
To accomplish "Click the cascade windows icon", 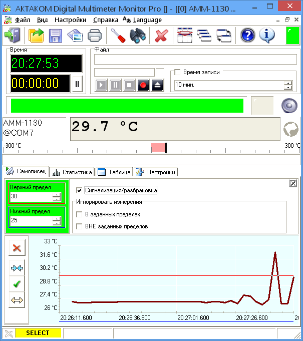I will pos(204,36).
